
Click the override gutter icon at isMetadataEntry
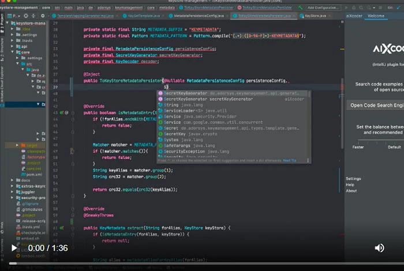pos(62,112)
